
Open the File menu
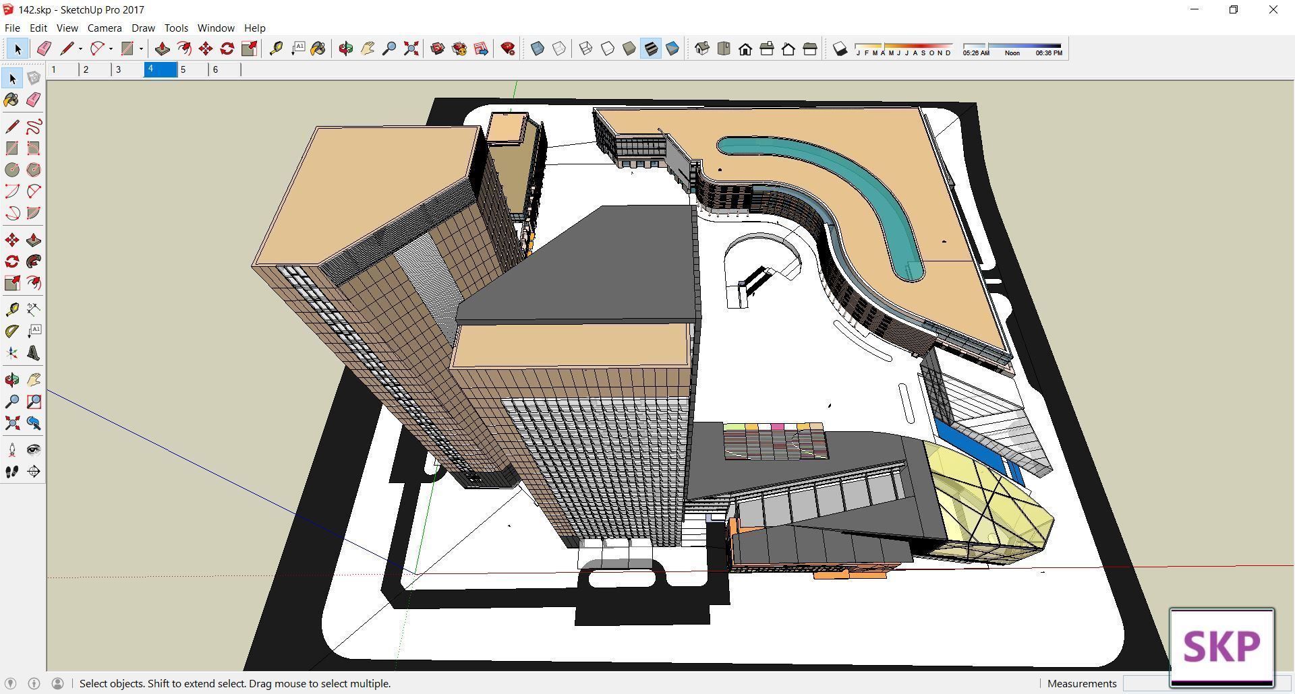(12, 28)
